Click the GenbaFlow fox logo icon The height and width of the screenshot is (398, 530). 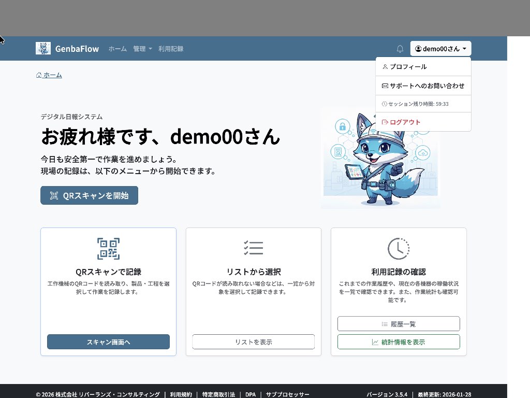pyautogui.click(x=43, y=48)
